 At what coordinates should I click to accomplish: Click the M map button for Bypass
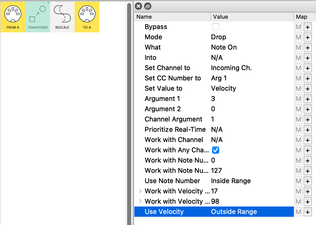299,27
